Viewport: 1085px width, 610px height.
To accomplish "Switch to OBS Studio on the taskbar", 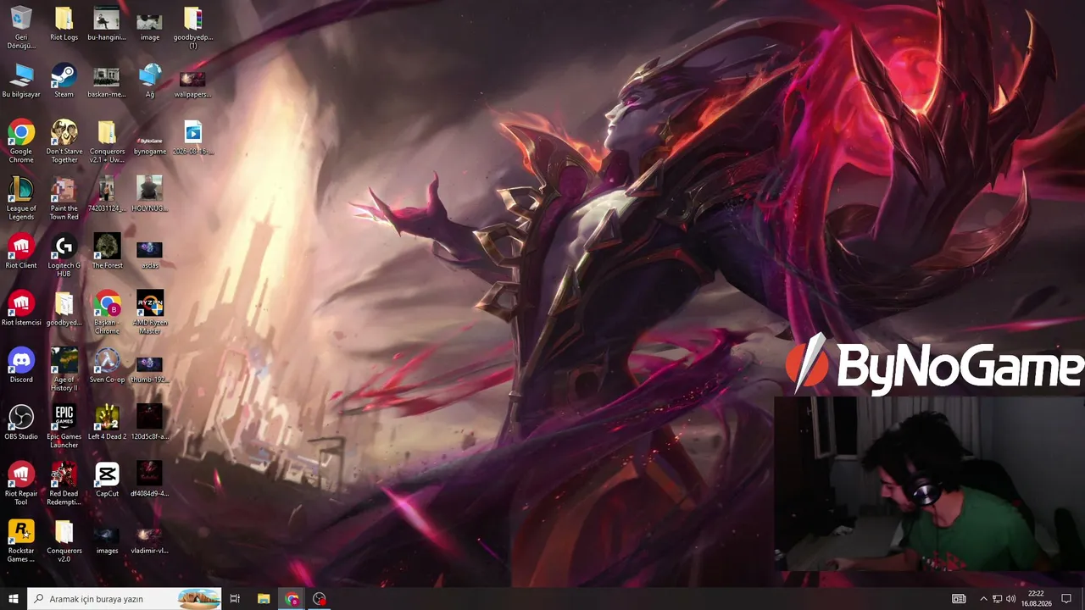I will (320, 599).
